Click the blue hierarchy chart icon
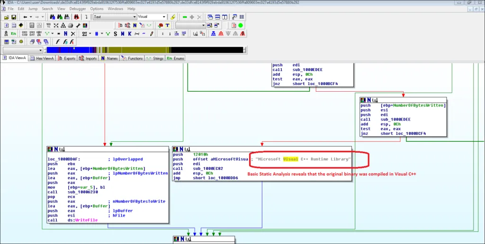 (214, 34)
